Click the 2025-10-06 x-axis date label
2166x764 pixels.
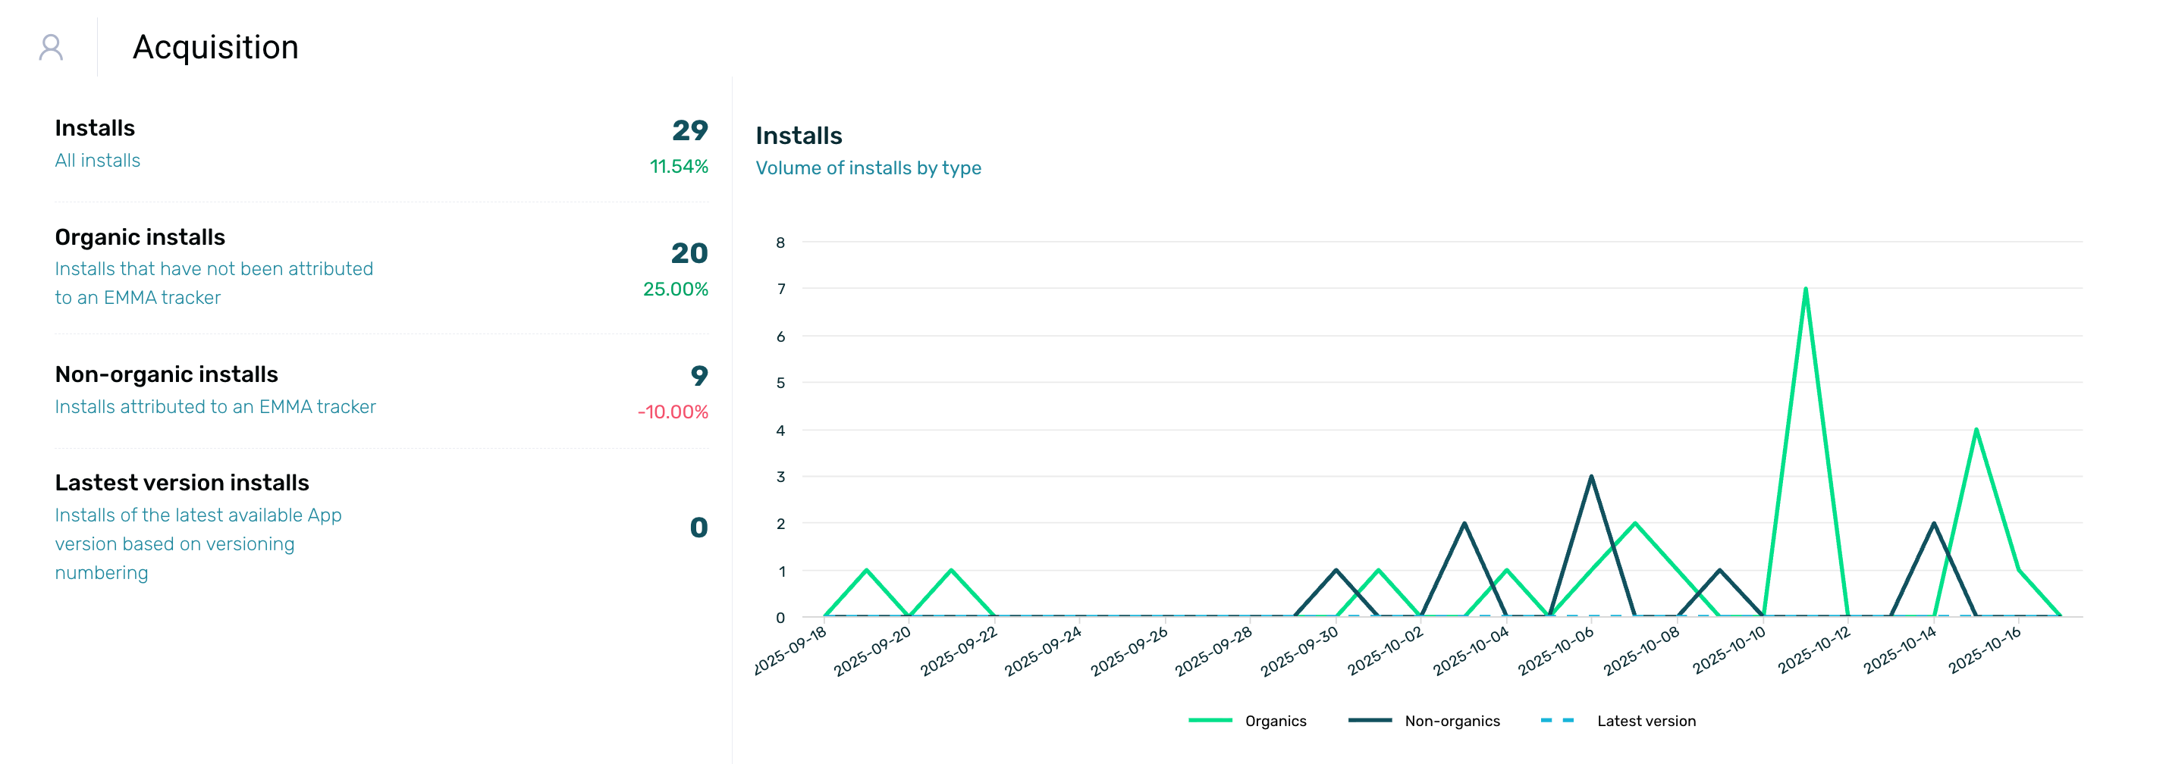pos(1556,651)
